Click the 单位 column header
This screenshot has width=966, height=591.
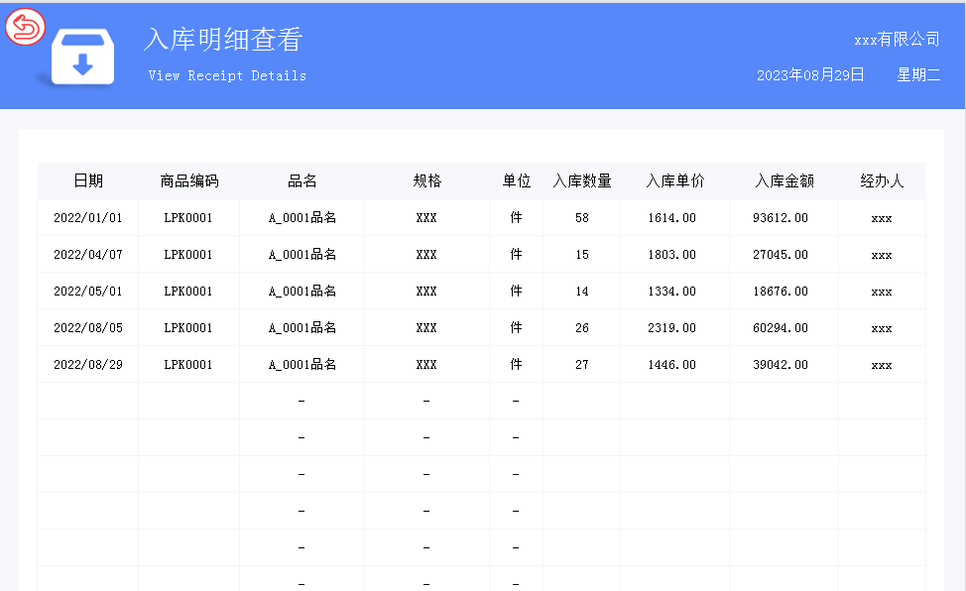517,180
